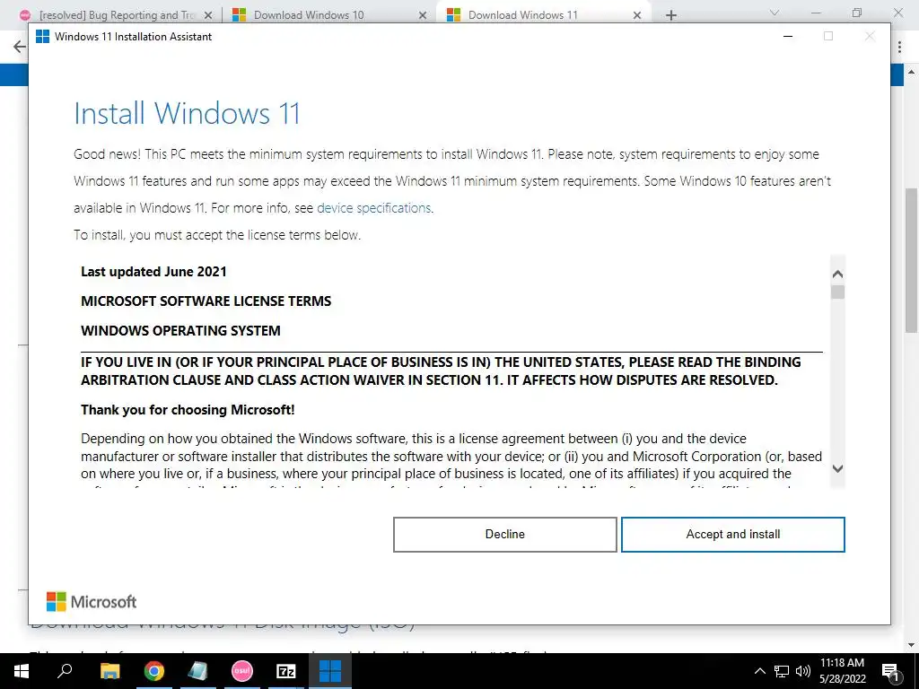Open the notepad-style app in taskbar
The height and width of the screenshot is (689, 919).
point(198,671)
